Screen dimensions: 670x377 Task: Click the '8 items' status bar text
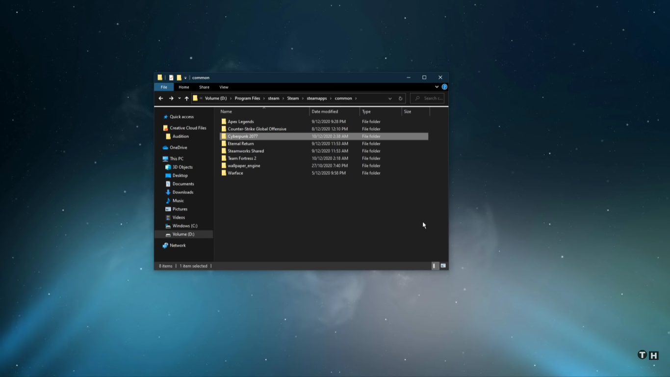(166, 266)
